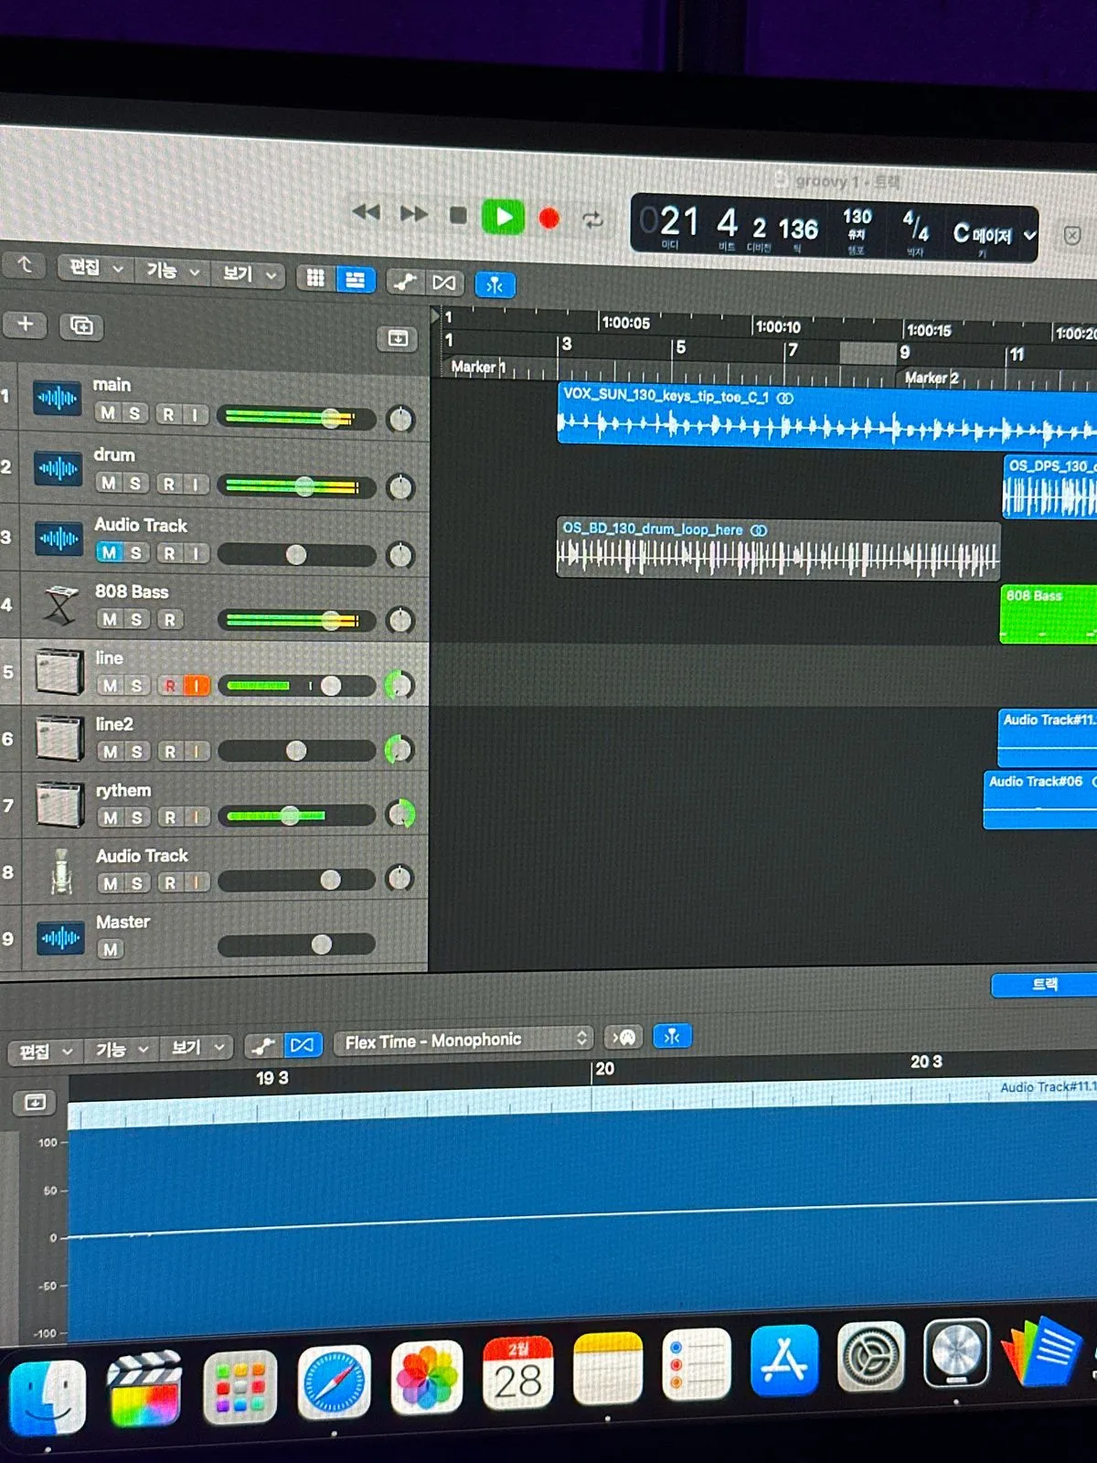This screenshot has height=1463, width=1097.
Task: Open the C major key signature dropdown
Action: point(994,236)
